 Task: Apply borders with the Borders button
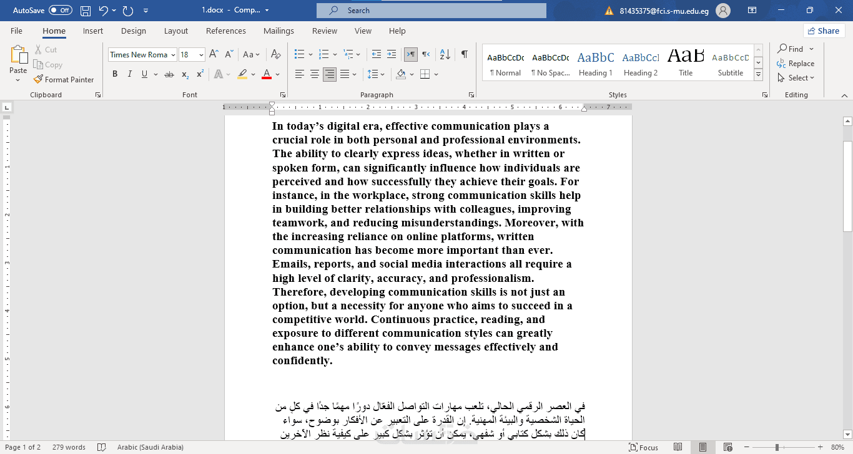(x=425, y=74)
